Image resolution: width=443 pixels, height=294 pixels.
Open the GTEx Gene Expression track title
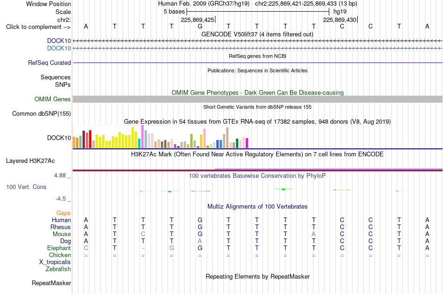tap(257, 121)
